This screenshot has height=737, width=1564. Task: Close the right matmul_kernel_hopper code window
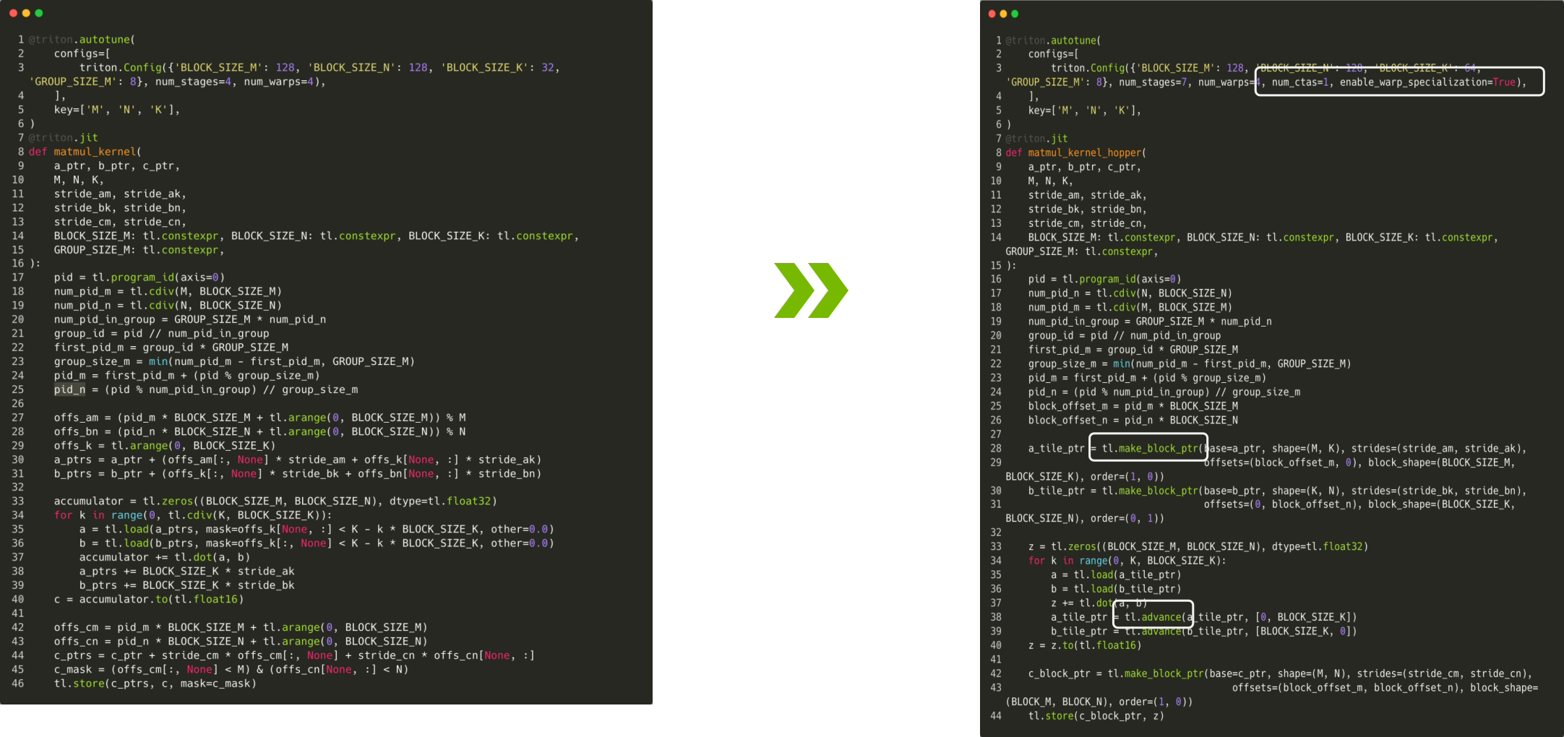[x=992, y=14]
